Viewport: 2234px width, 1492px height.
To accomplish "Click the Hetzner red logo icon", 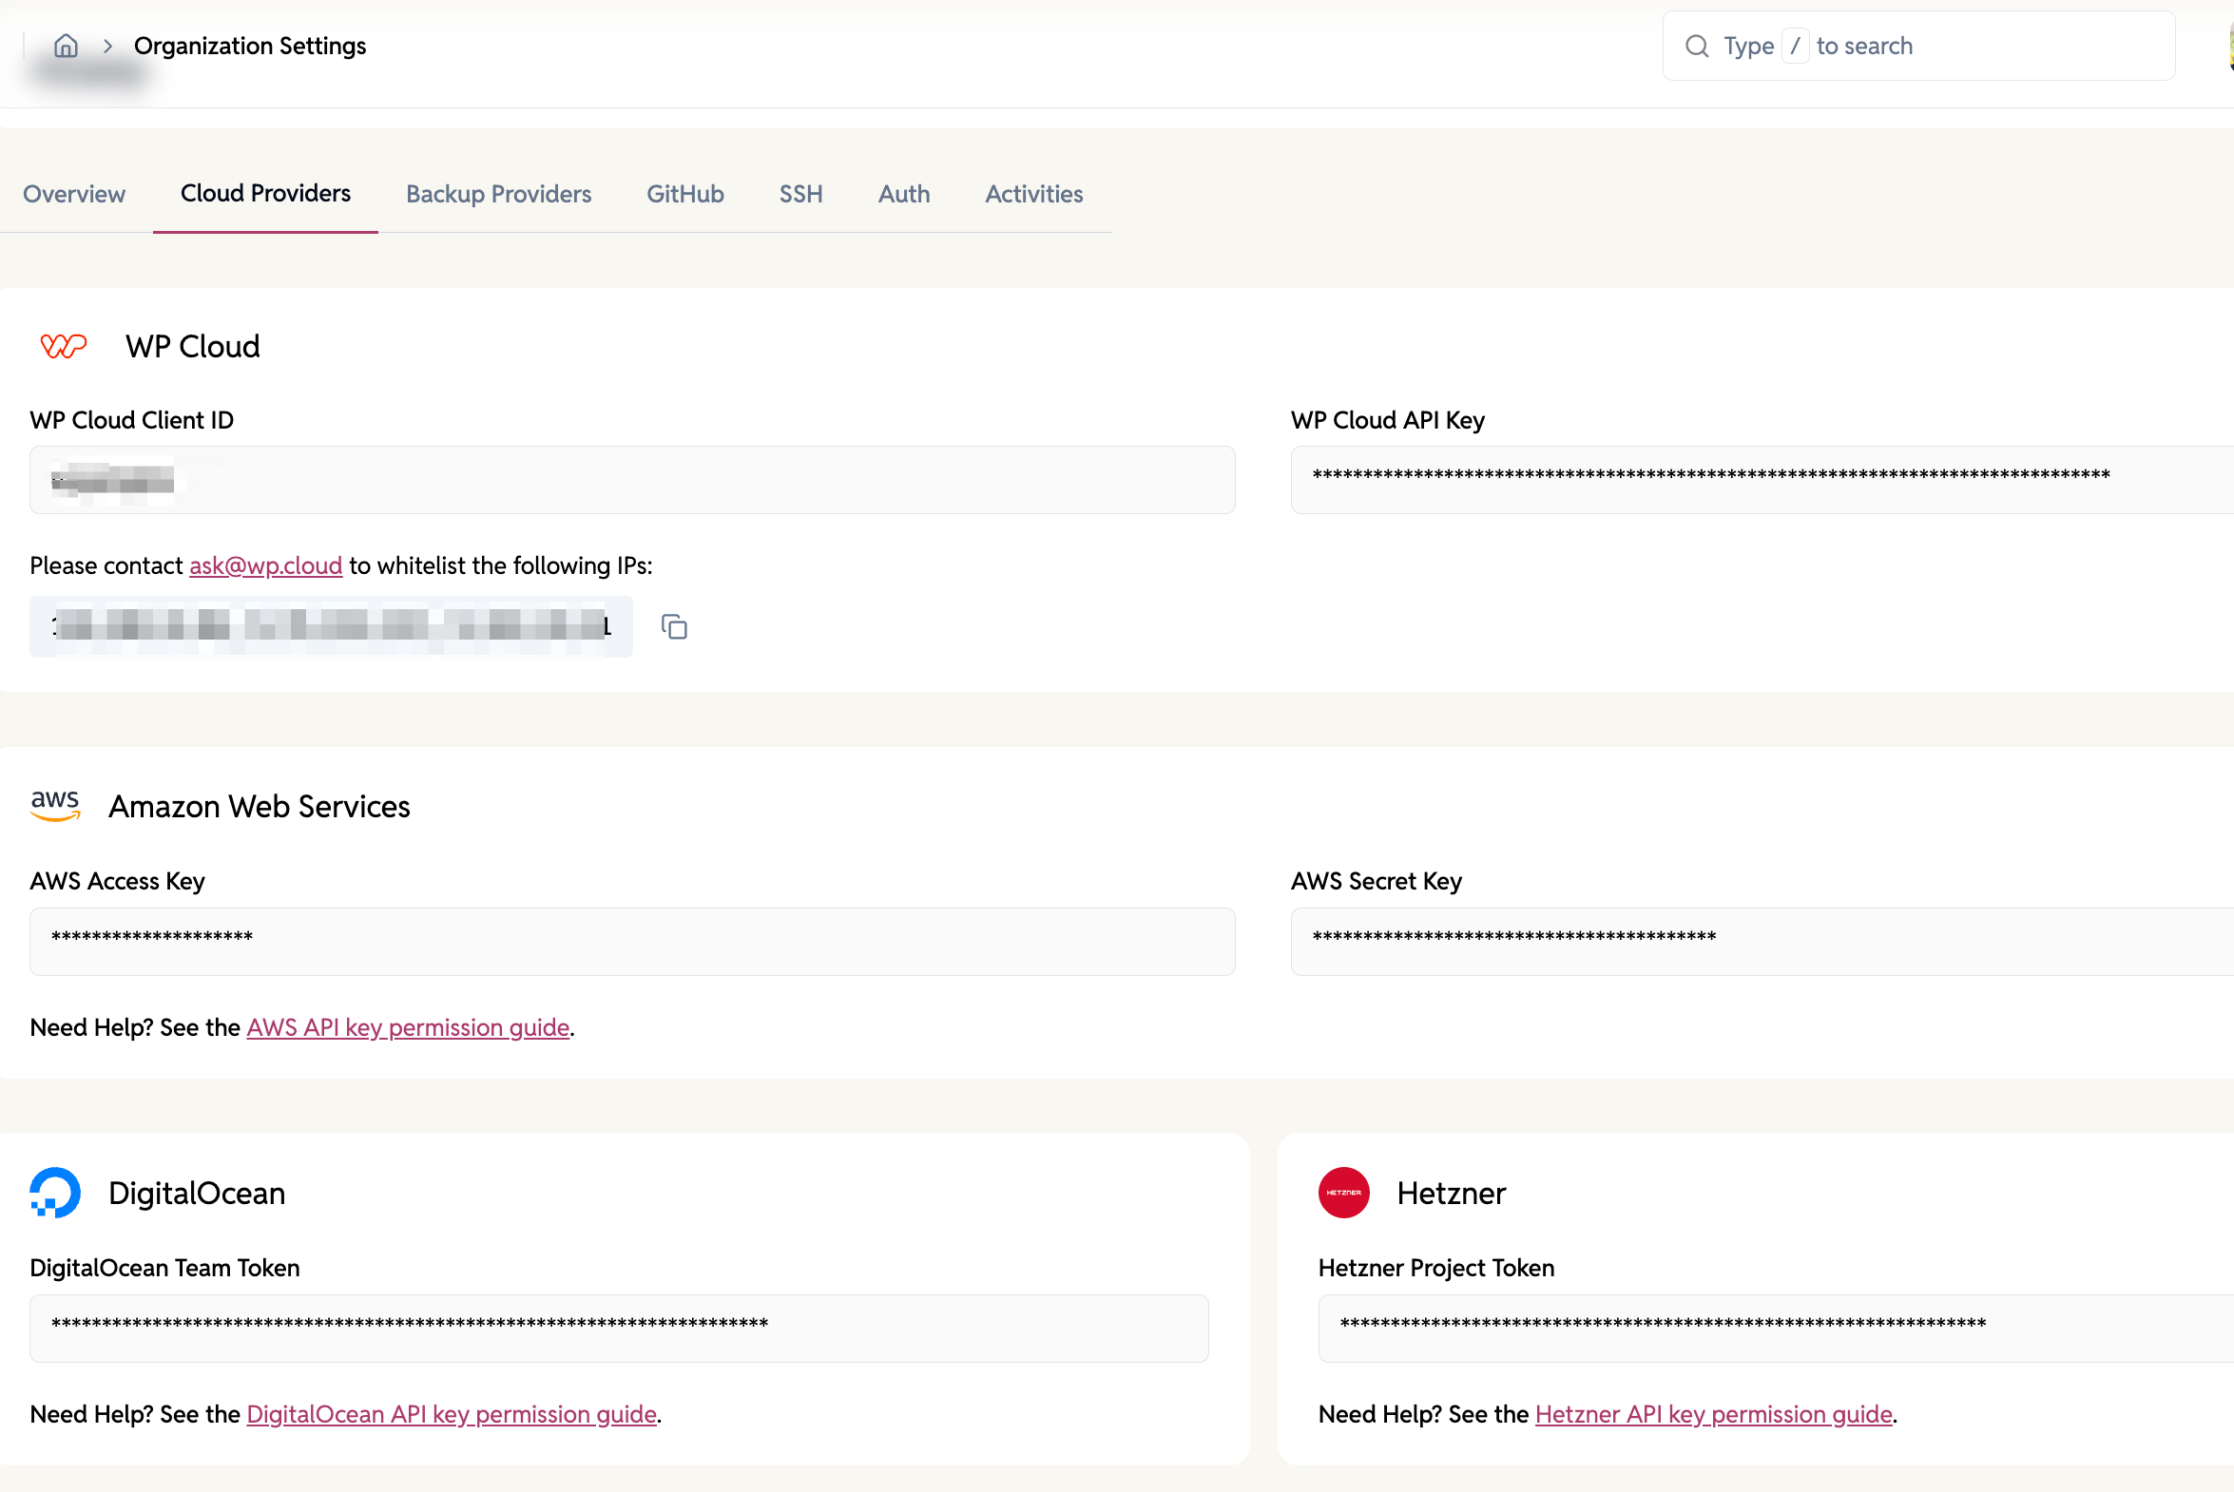I will click(1343, 1193).
